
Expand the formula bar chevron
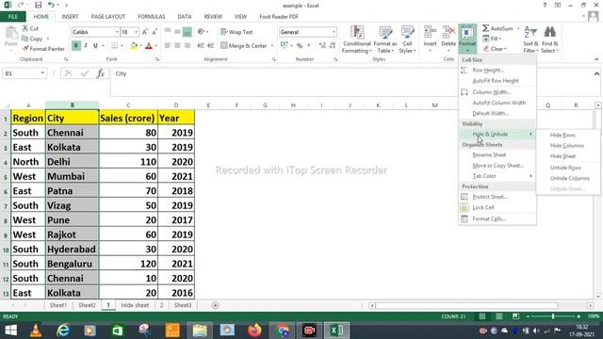[x=596, y=73]
